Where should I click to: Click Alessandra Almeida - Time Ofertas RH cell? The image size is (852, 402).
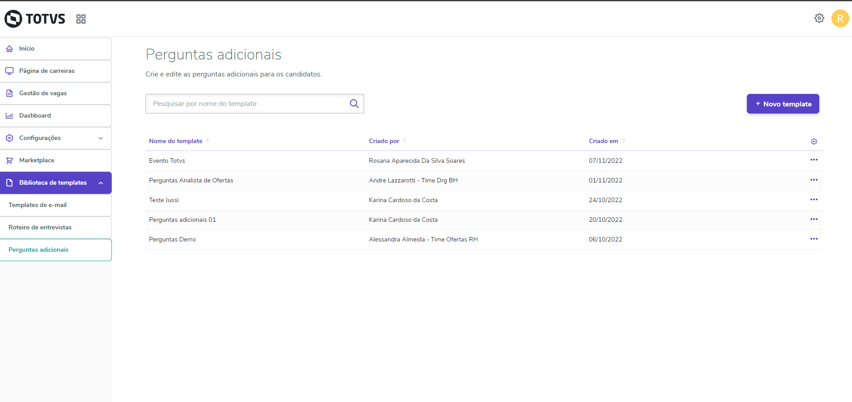423,239
